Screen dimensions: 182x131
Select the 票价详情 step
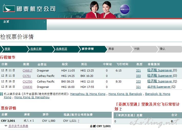pos(88,49)
